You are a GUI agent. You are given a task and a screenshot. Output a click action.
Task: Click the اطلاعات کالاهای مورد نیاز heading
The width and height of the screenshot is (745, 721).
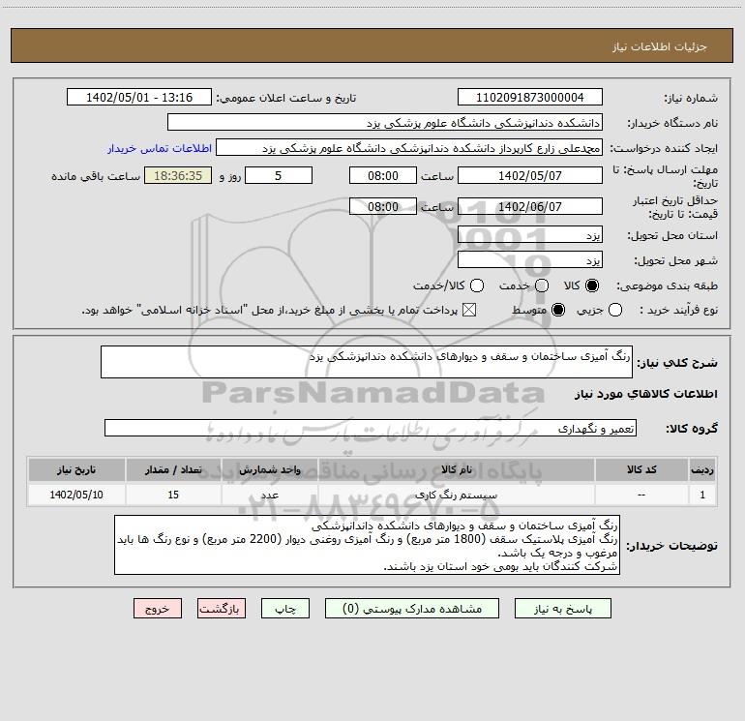pos(646,394)
